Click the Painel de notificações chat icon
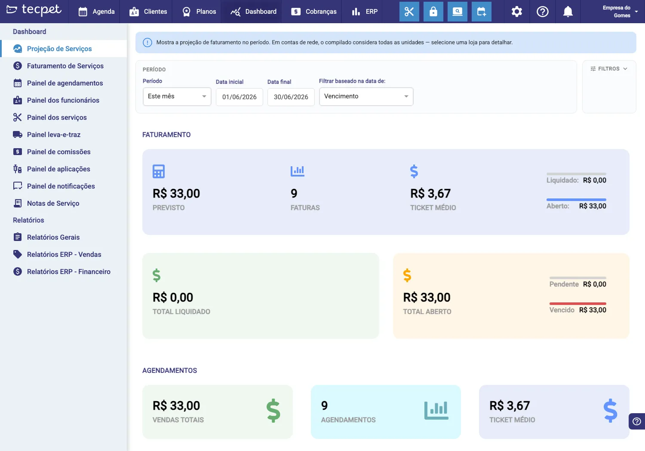Viewport: 645px width, 451px height. pyautogui.click(x=18, y=186)
